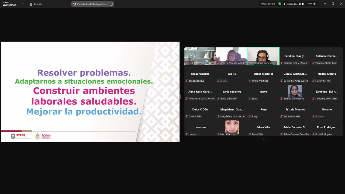This screenshot has width=345, height=194.
Task: Click muted mic icon beside Rosario
Action: (313, 116)
